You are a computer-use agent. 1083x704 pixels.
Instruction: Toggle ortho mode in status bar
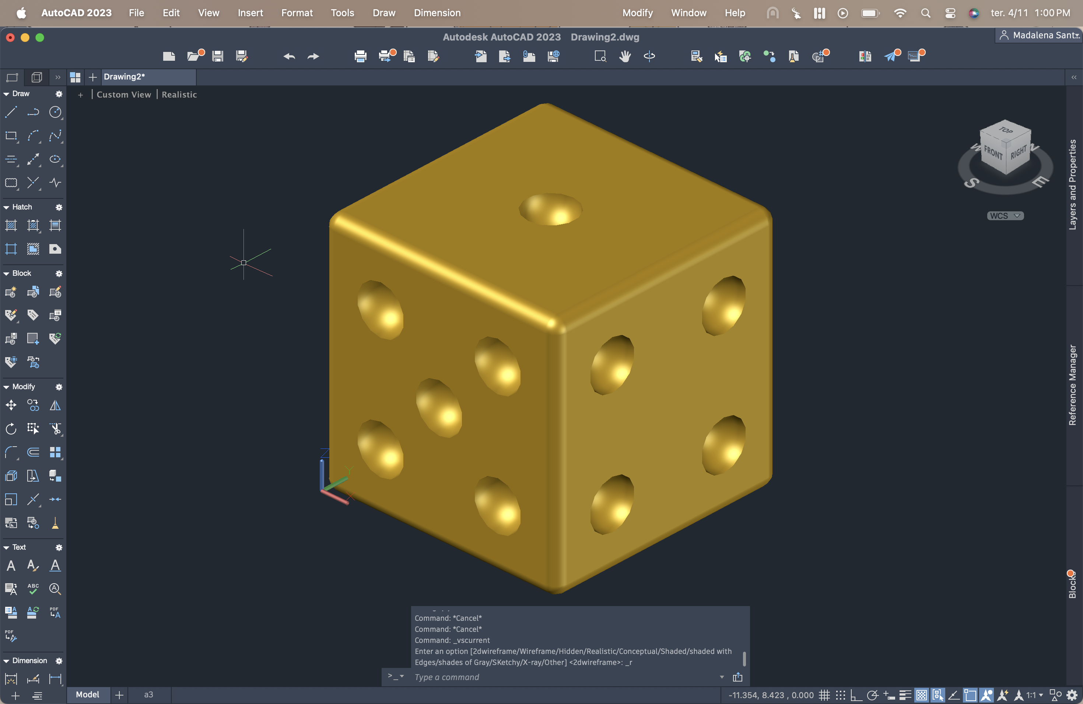click(x=856, y=695)
